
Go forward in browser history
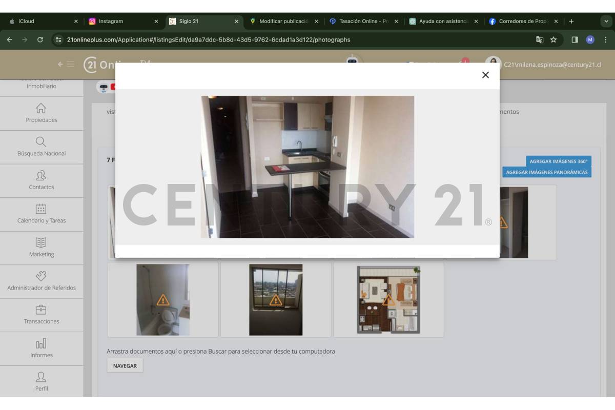25,39
